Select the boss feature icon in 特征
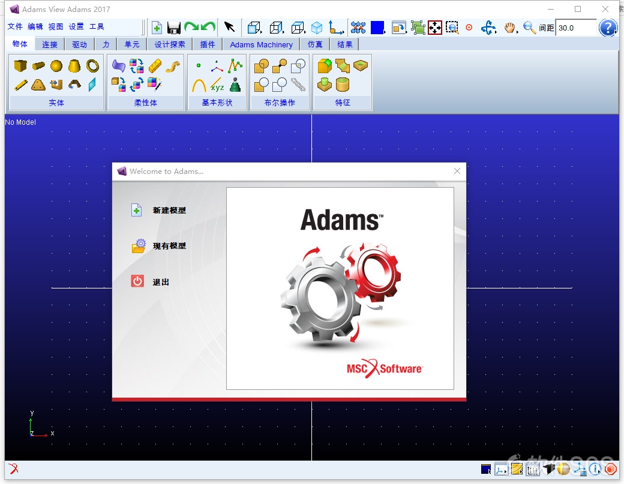Viewport: 624px width, 484px height. [325, 85]
